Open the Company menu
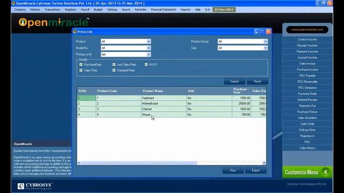 [20, 10]
